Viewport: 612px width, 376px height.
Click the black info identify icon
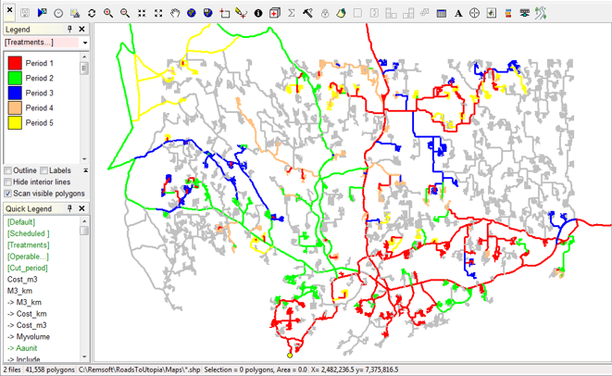coord(258,13)
